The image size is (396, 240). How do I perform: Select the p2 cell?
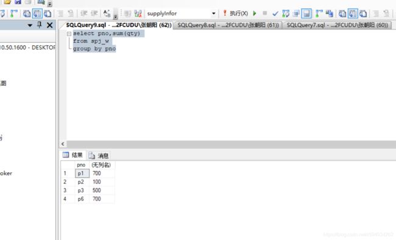(x=82, y=182)
